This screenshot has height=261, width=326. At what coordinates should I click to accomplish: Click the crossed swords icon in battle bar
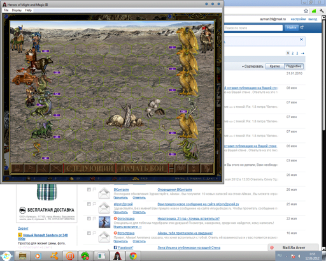(56, 168)
